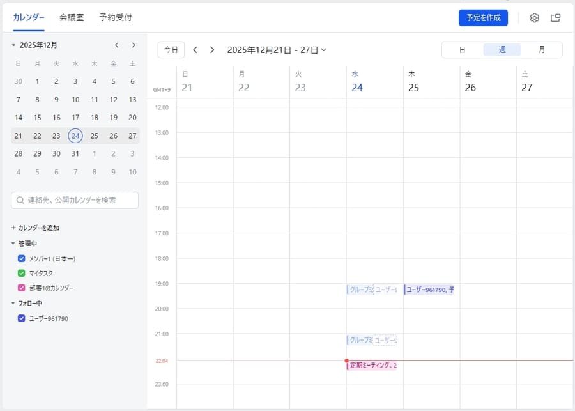Switch to the 会議室 tab
575x411 pixels.
tap(70, 18)
